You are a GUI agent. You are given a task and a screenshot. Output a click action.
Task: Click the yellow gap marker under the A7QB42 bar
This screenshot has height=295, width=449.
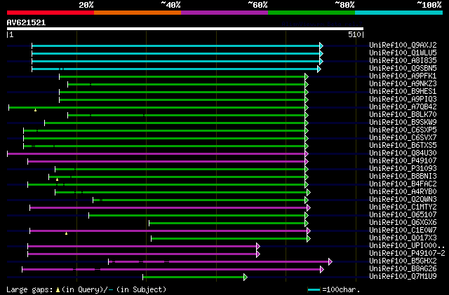click(x=36, y=110)
